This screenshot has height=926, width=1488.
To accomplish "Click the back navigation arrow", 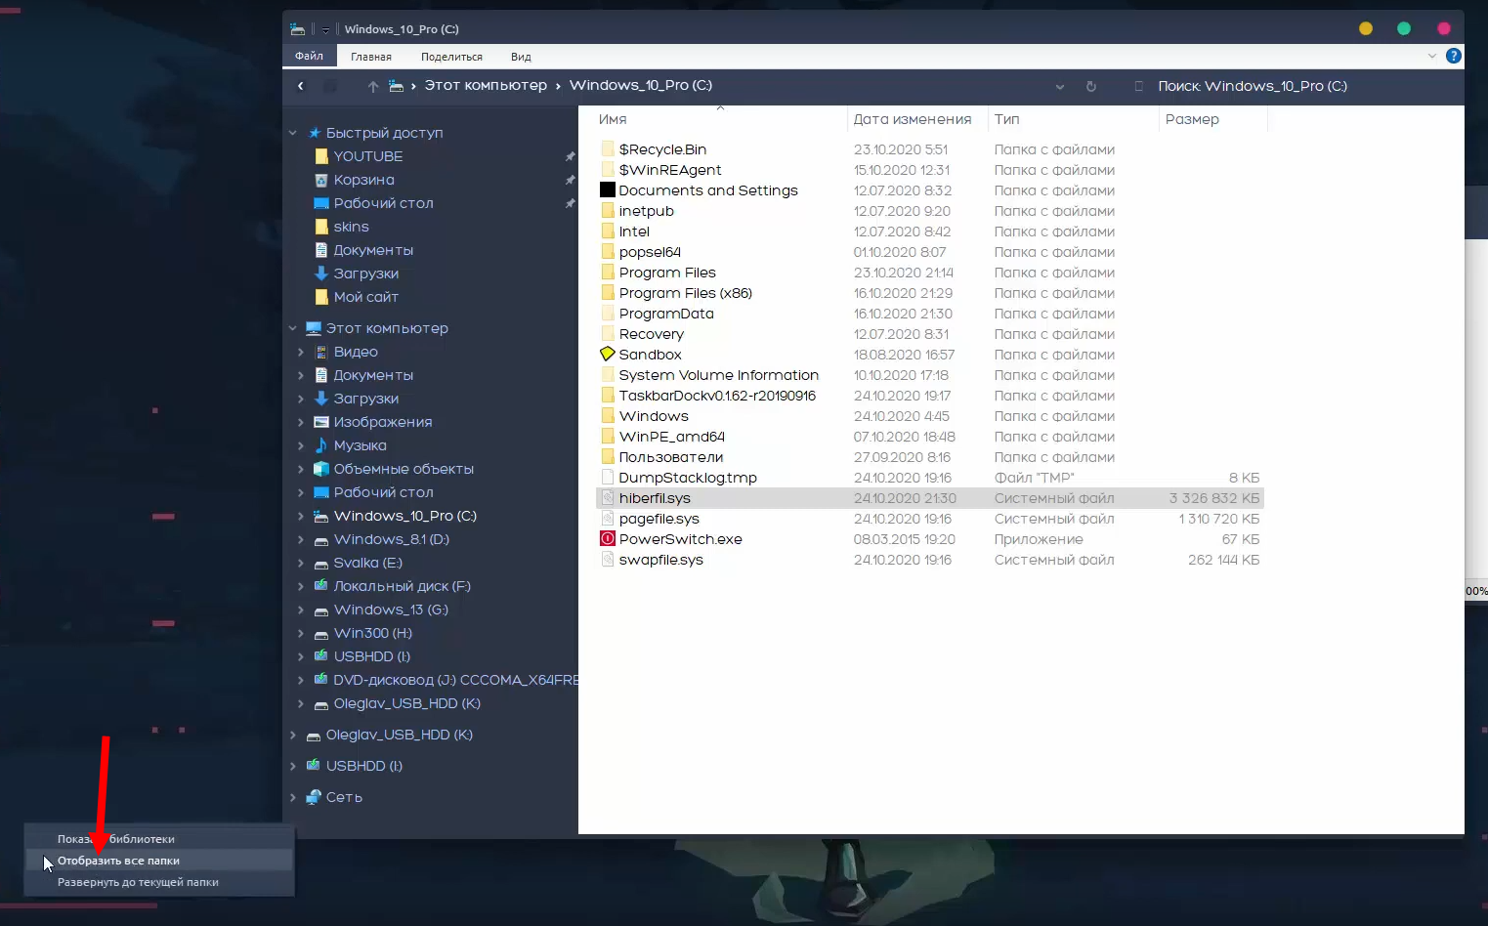I will (301, 86).
